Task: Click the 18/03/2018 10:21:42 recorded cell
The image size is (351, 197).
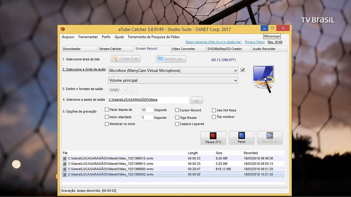Action: [258, 174]
